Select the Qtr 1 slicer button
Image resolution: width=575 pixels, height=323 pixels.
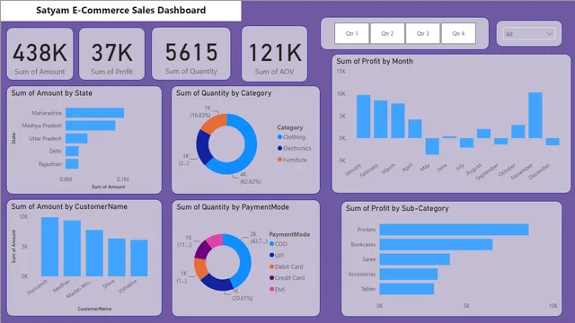point(351,33)
